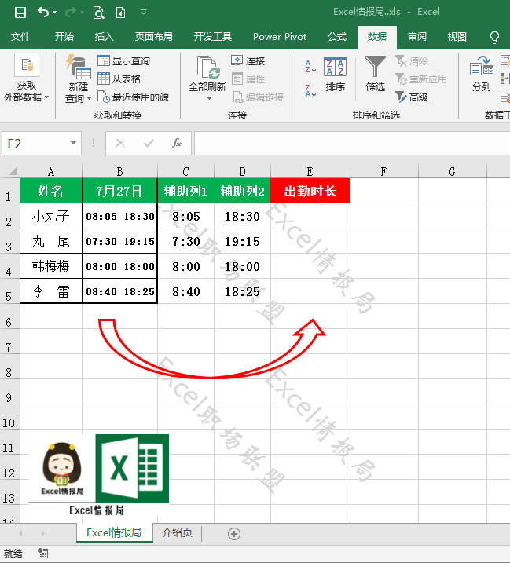Open 获取外部数据 dropdown

(26, 79)
